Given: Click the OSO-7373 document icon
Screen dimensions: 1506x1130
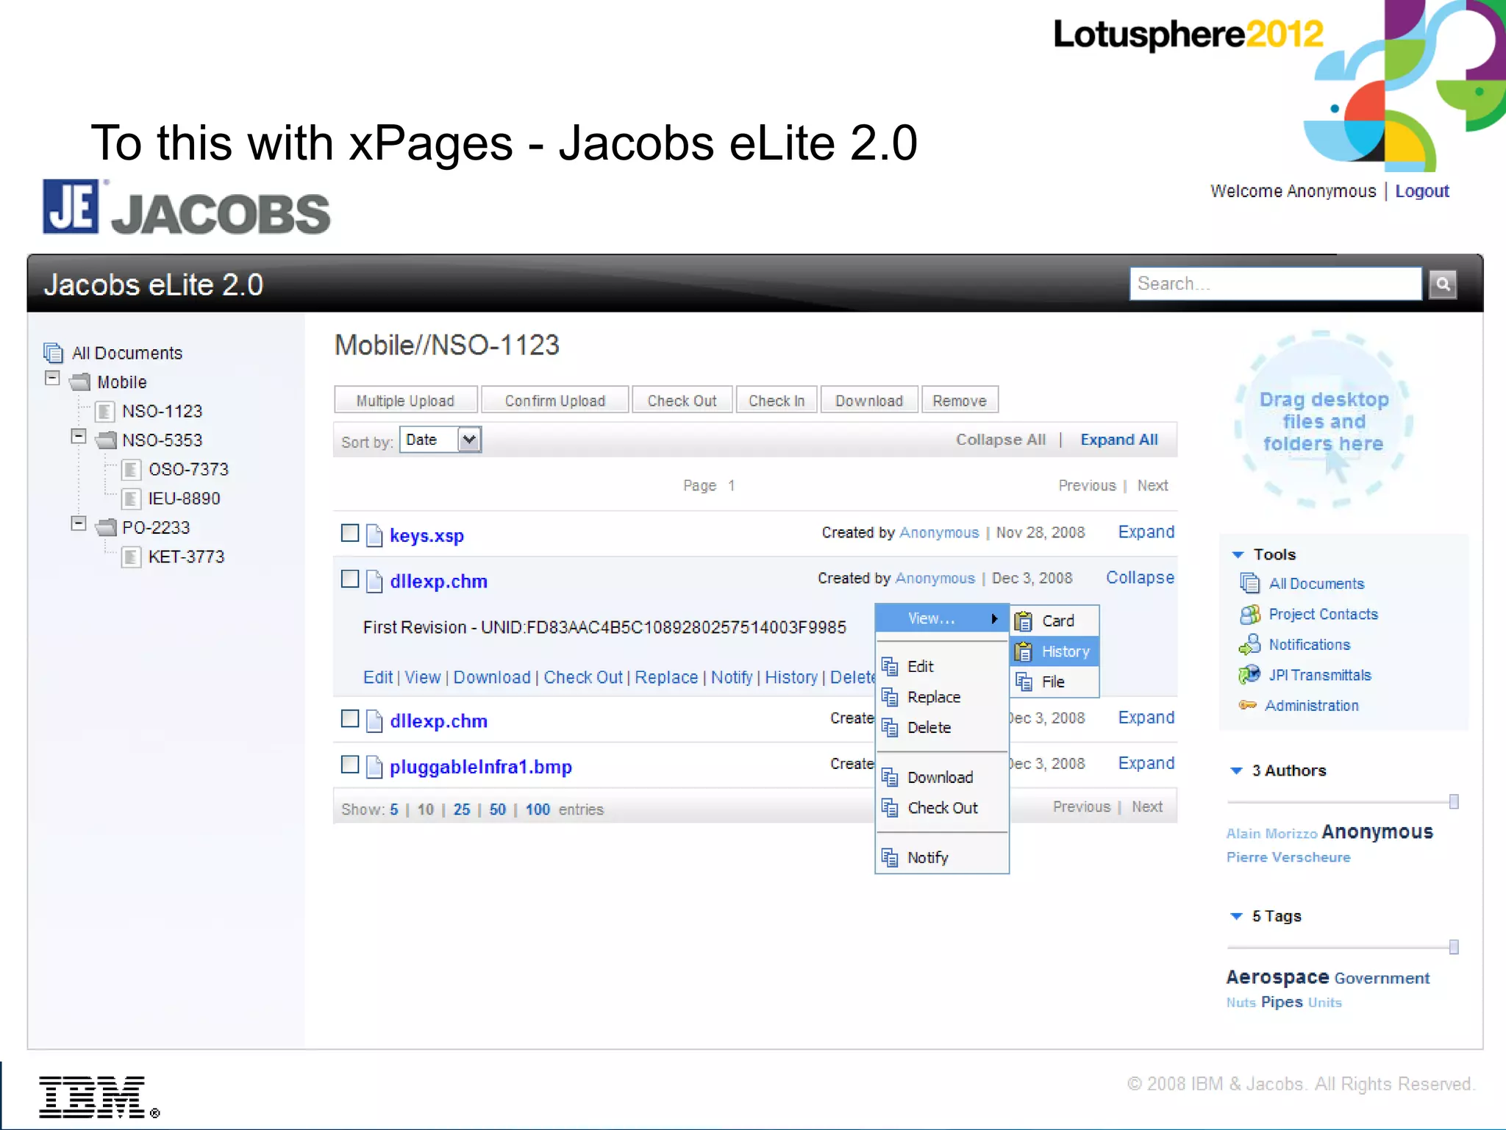Looking at the screenshot, I should [x=131, y=469].
